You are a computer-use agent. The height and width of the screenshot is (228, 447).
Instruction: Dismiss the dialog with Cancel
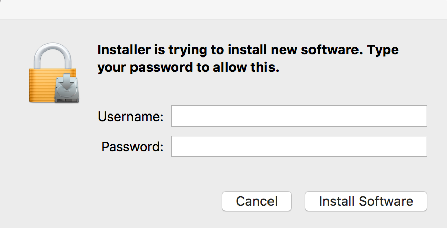pyautogui.click(x=256, y=201)
